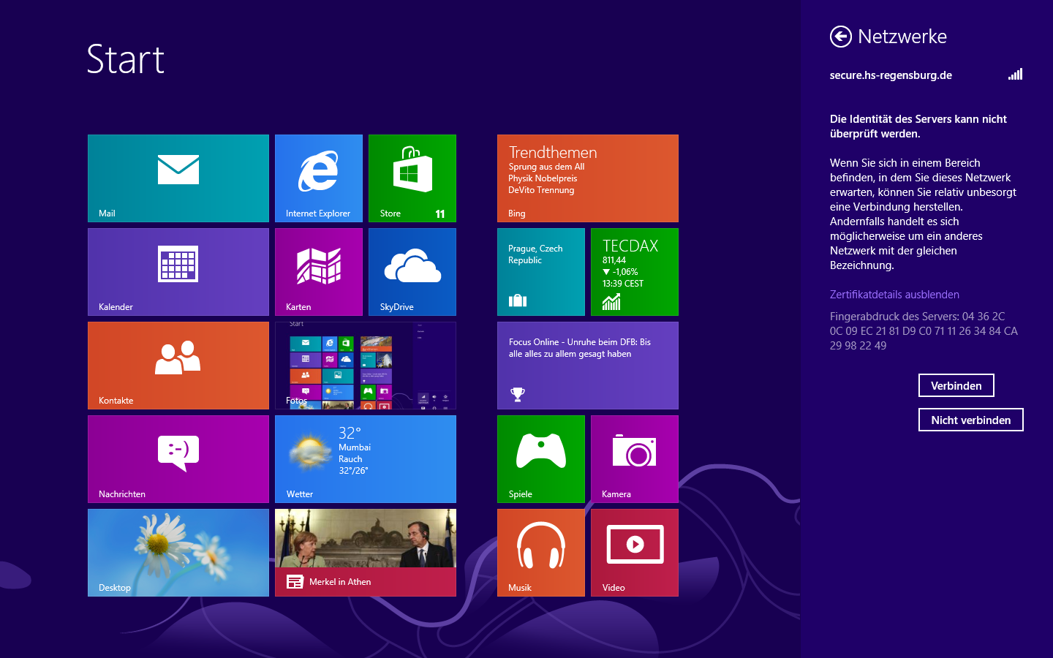1053x658 pixels.
Task: Open the Kalender tile
Action: (x=178, y=272)
